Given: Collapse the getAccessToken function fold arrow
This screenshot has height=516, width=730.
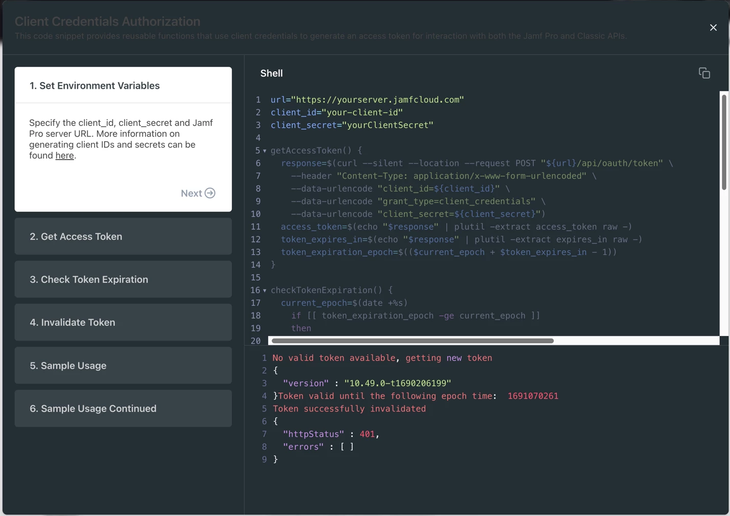Looking at the screenshot, I should tap(264, 151).
